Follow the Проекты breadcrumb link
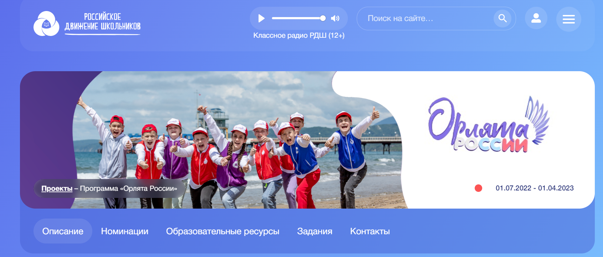 click(x=57, y=188)
